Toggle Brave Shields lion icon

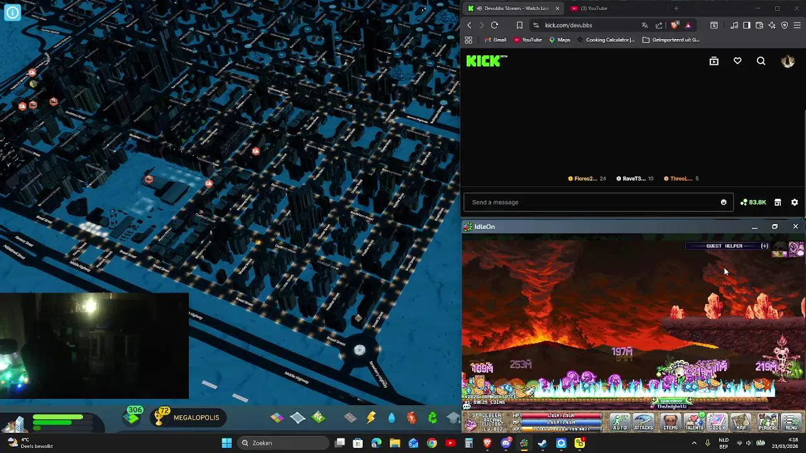tap(674, 25)
